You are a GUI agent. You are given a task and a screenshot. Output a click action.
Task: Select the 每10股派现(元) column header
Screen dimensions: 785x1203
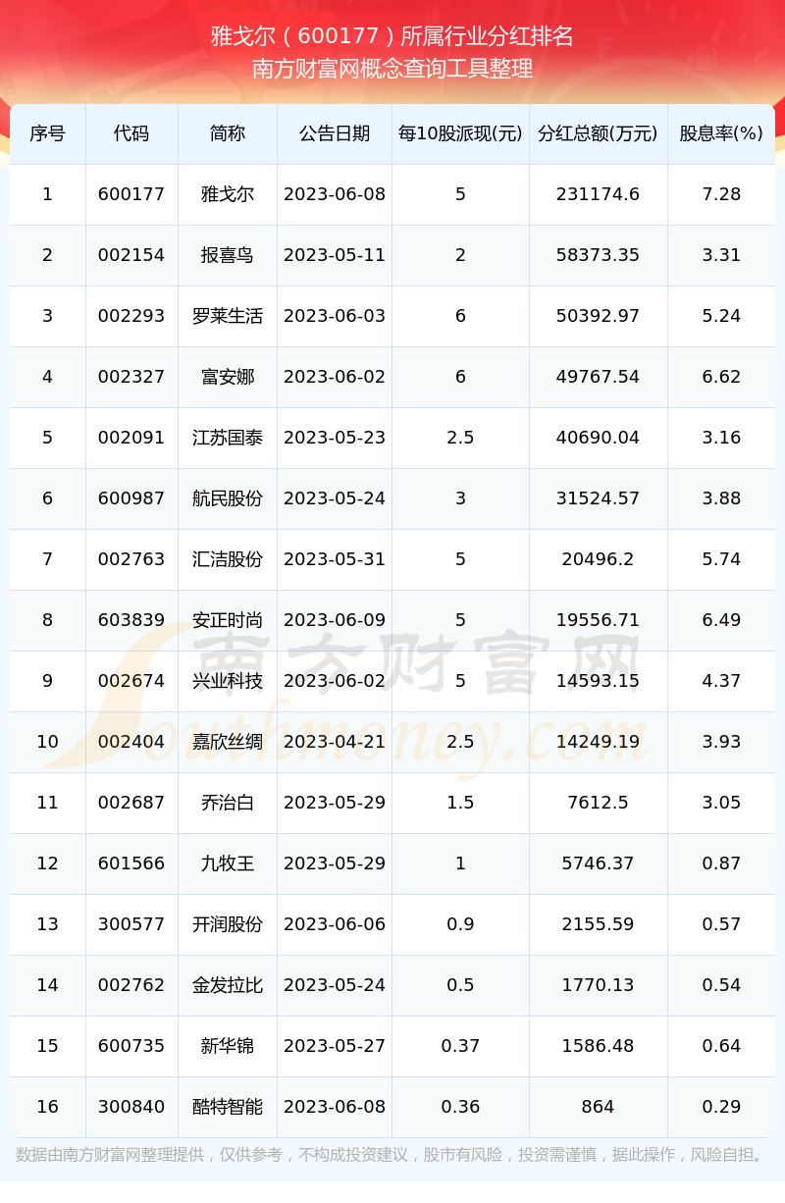click(x=460, y=133)
